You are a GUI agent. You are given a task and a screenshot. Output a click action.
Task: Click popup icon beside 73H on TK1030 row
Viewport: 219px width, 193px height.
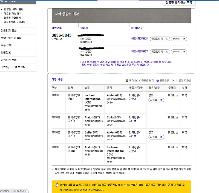tap(135, 136)
